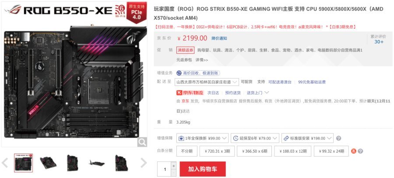Click the quantity input field

tap(164, 169)
